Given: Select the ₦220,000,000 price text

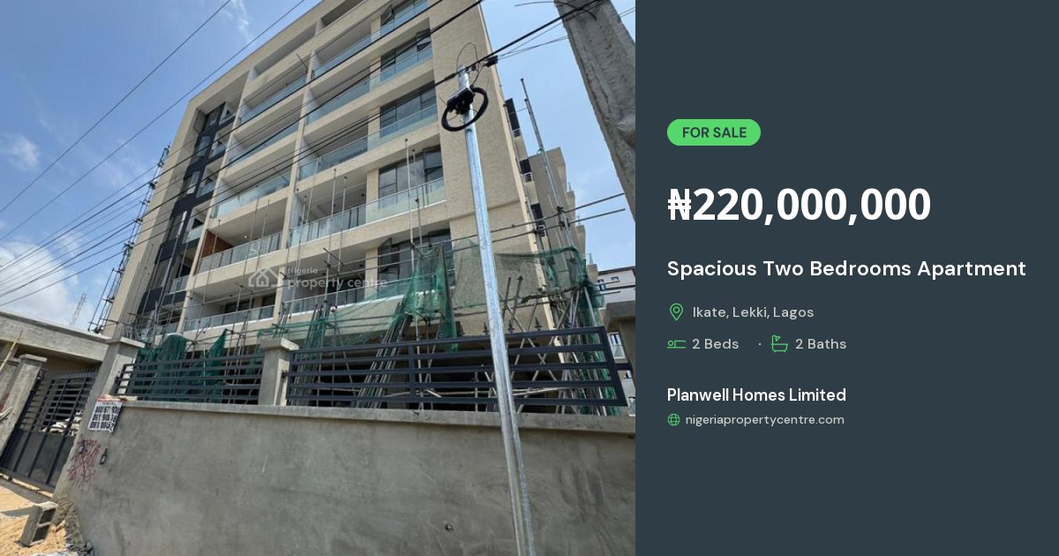Looking at the screenshot, I should click(x=799, y=205).
